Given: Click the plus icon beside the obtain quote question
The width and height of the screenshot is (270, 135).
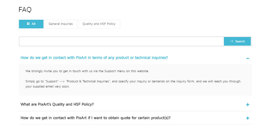Looking at the screenshot, I should coord(248,118).
